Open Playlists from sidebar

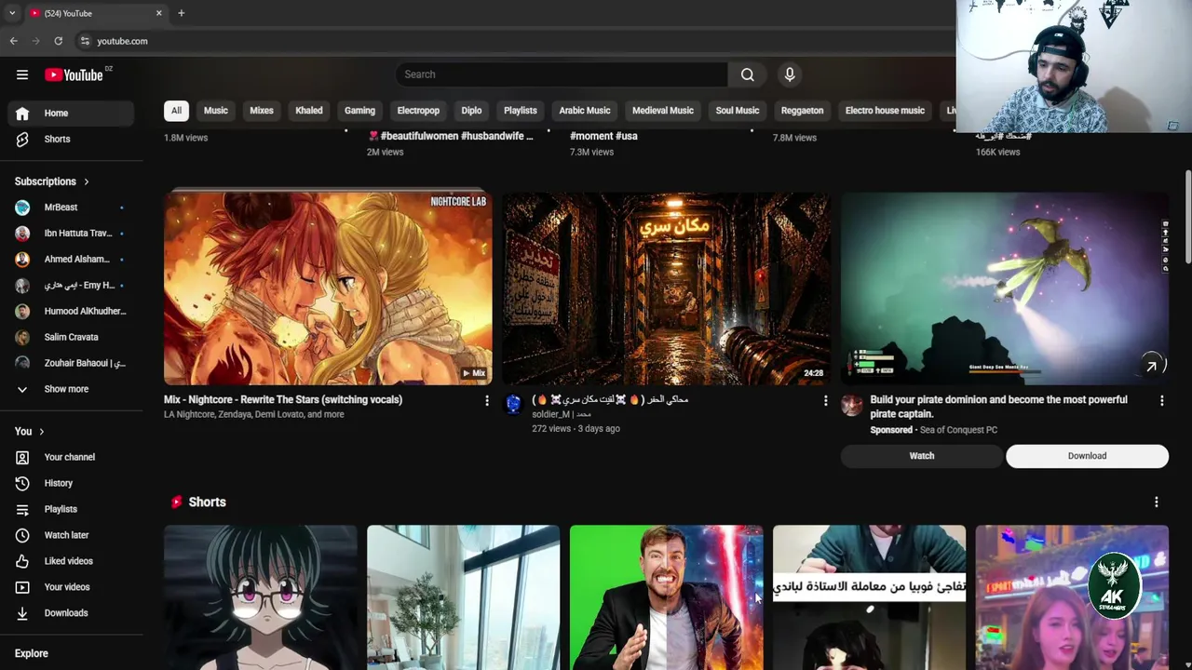[x=72, y=509]
